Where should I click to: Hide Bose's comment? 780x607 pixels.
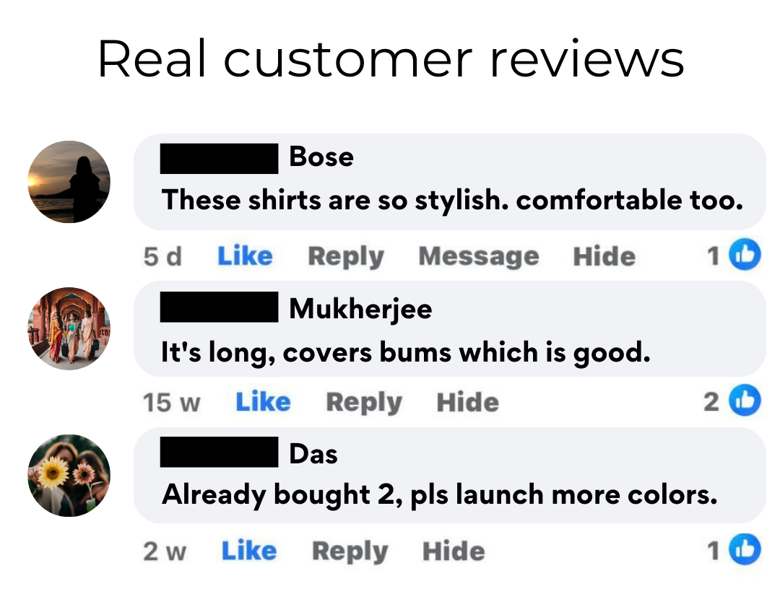coord(604,256)
